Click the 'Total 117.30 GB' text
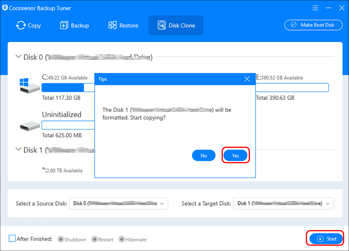Screen dimensions: 349x251 (x=61, y=98)
